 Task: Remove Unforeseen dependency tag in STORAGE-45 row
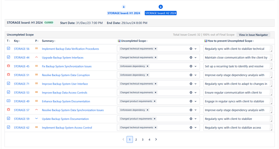pos(147,66)
